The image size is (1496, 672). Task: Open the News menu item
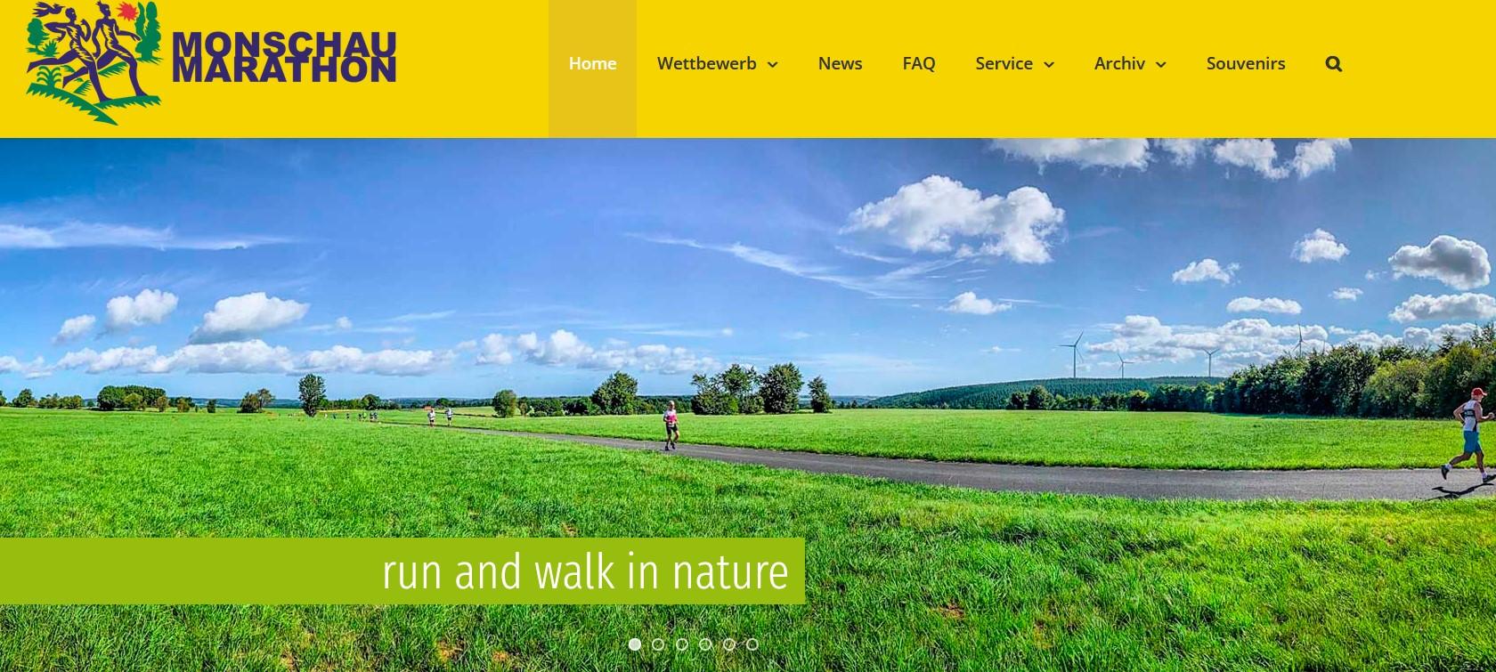pos(840,63)
